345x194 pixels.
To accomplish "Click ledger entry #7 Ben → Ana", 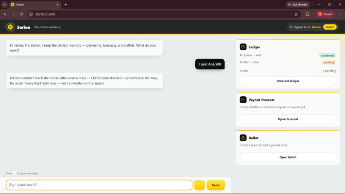I will pos(249,62).
